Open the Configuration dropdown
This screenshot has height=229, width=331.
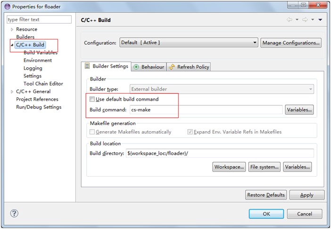click(x=189, y=42)
